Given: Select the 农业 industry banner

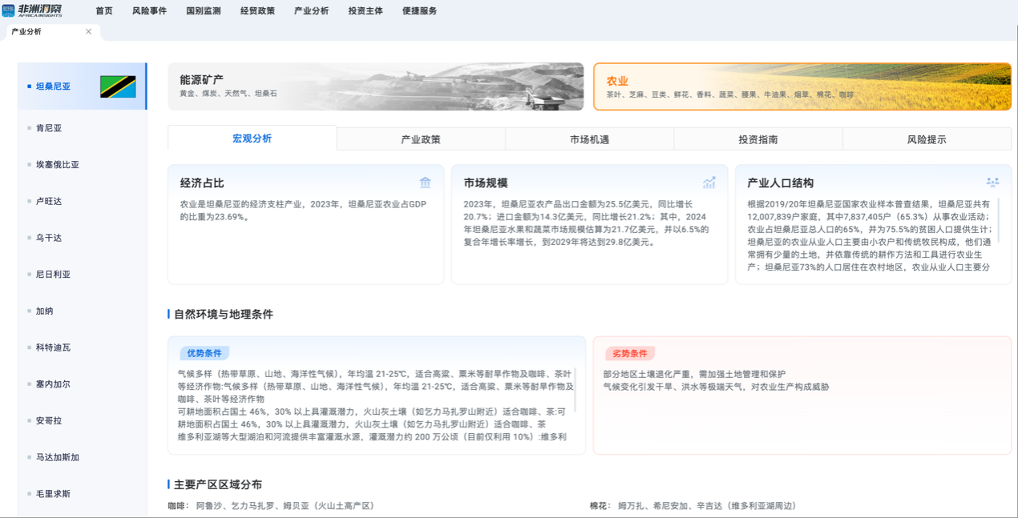Looking at the screenshot, I should [802, 86].
